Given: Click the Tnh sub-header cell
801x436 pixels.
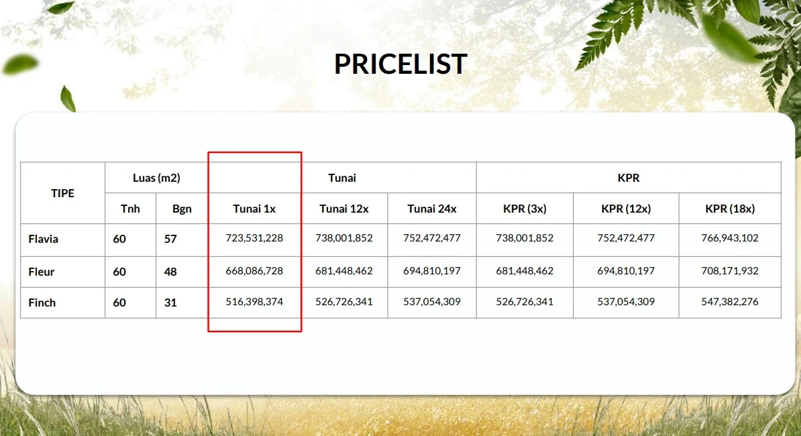Looking at the screenshot, I should (x=130, y=209).
